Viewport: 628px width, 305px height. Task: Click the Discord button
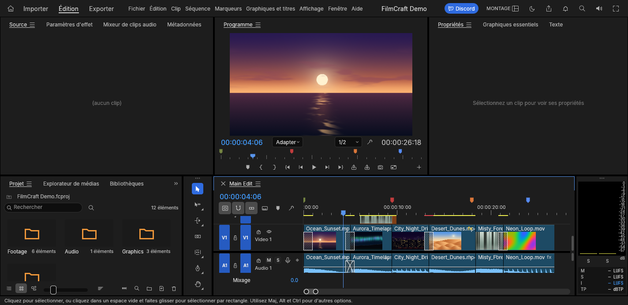[461, 8]
